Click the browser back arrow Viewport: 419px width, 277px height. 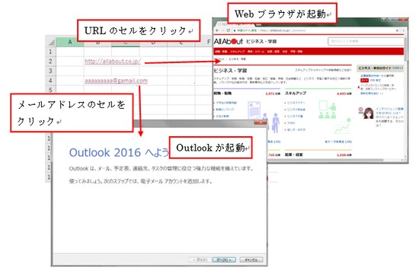coord(217,30)
